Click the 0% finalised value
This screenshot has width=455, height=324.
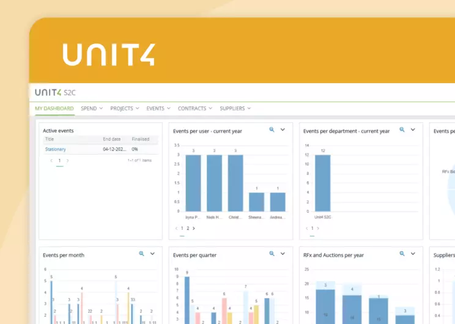135,149
